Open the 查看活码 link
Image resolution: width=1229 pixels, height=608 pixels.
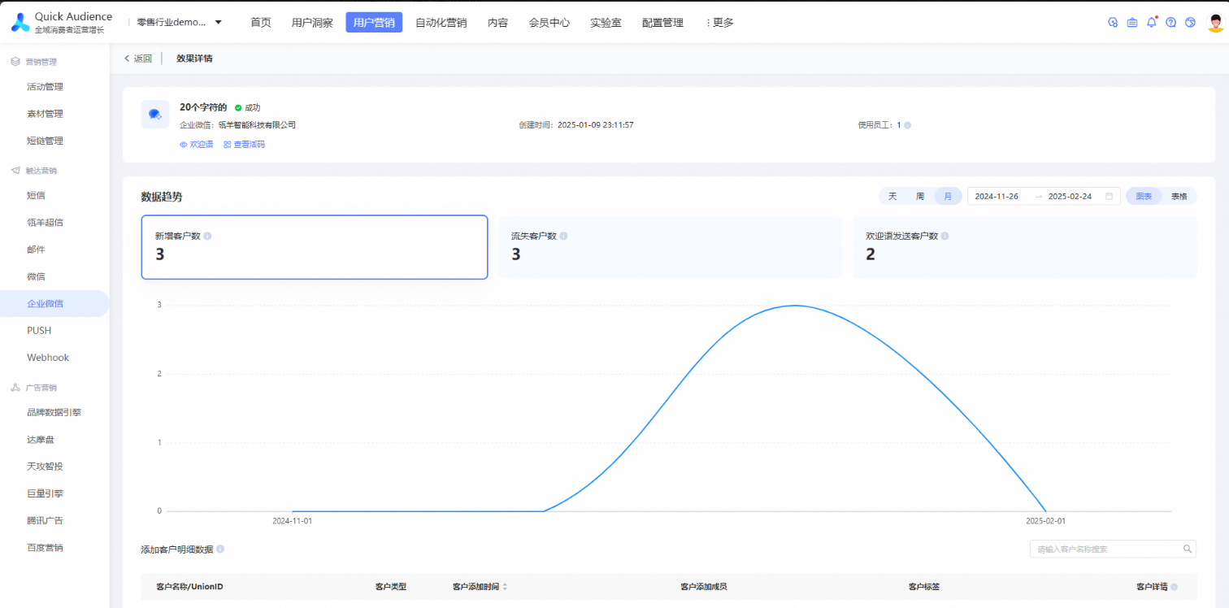[244, 145]
